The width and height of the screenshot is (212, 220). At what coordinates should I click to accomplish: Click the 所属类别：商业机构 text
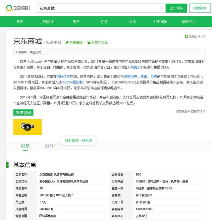(x=28, y=52)
